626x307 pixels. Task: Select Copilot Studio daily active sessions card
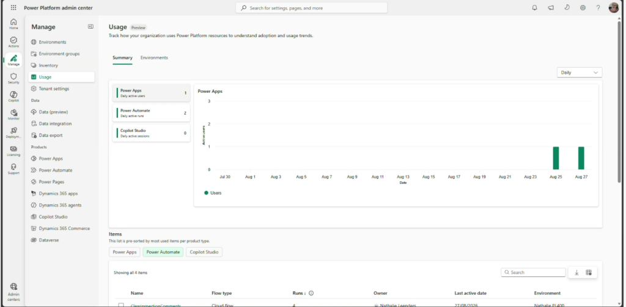coord(152,133)
